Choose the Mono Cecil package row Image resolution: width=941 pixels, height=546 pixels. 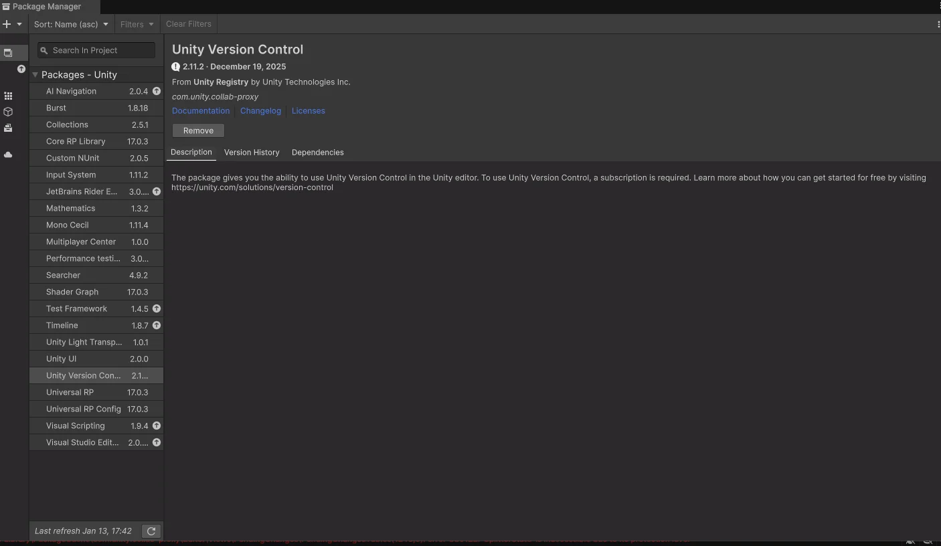[x=96, y=225]
